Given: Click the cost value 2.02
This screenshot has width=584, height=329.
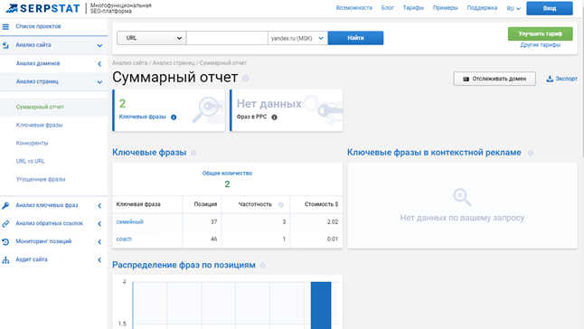Looking at the screenshot, I should [x=333, y=221].
